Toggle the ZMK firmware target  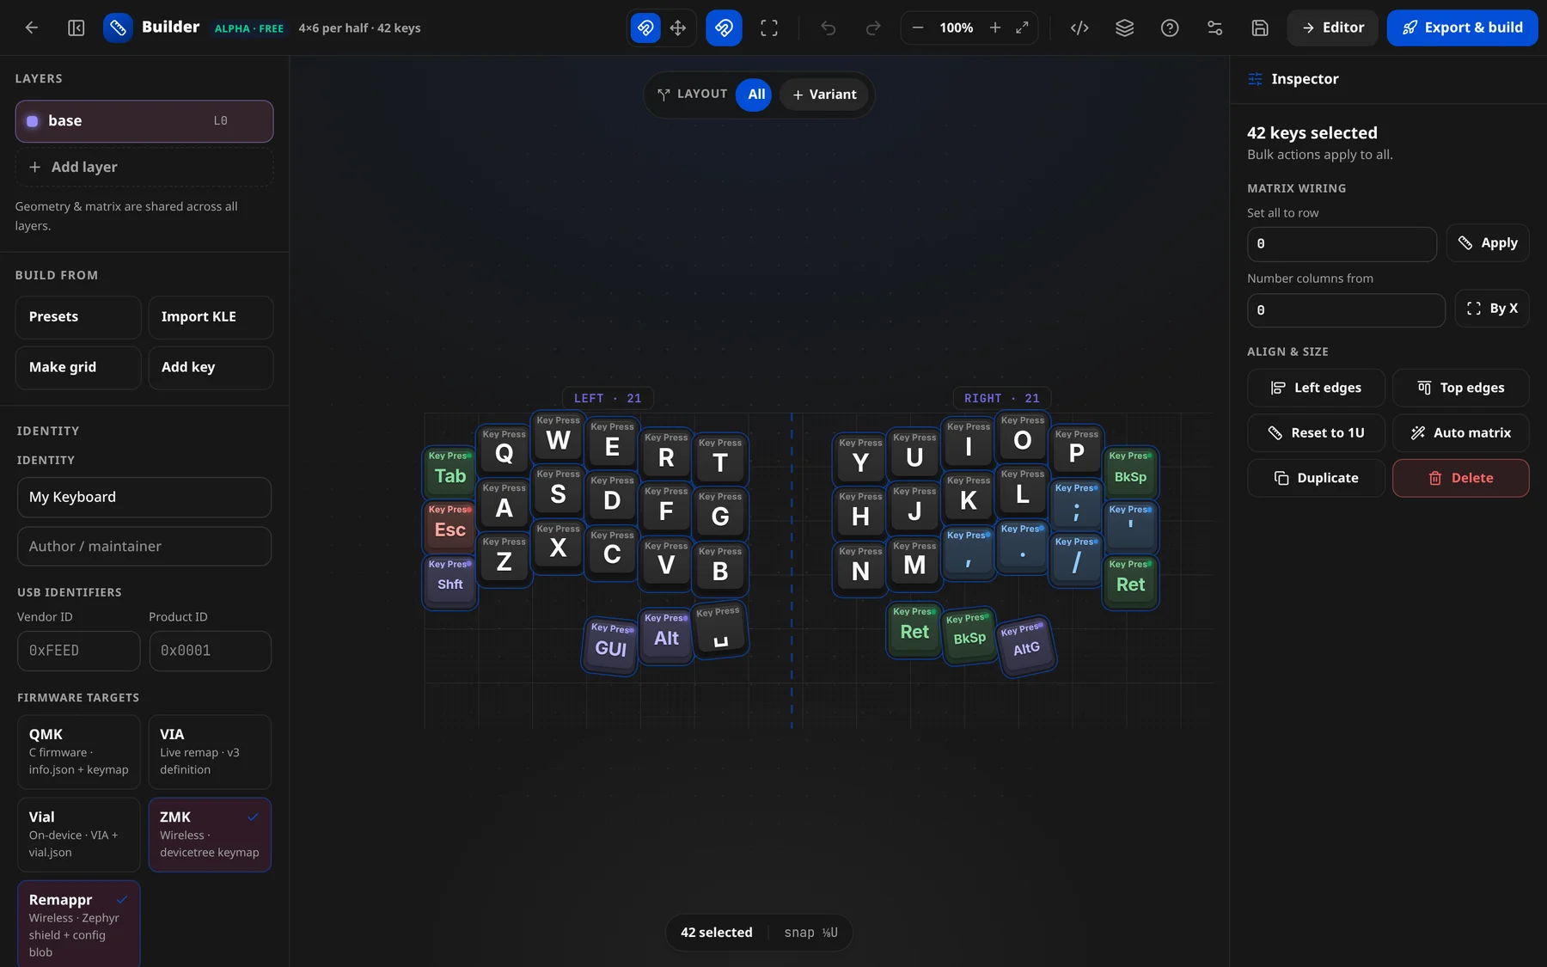pos(210,835)
